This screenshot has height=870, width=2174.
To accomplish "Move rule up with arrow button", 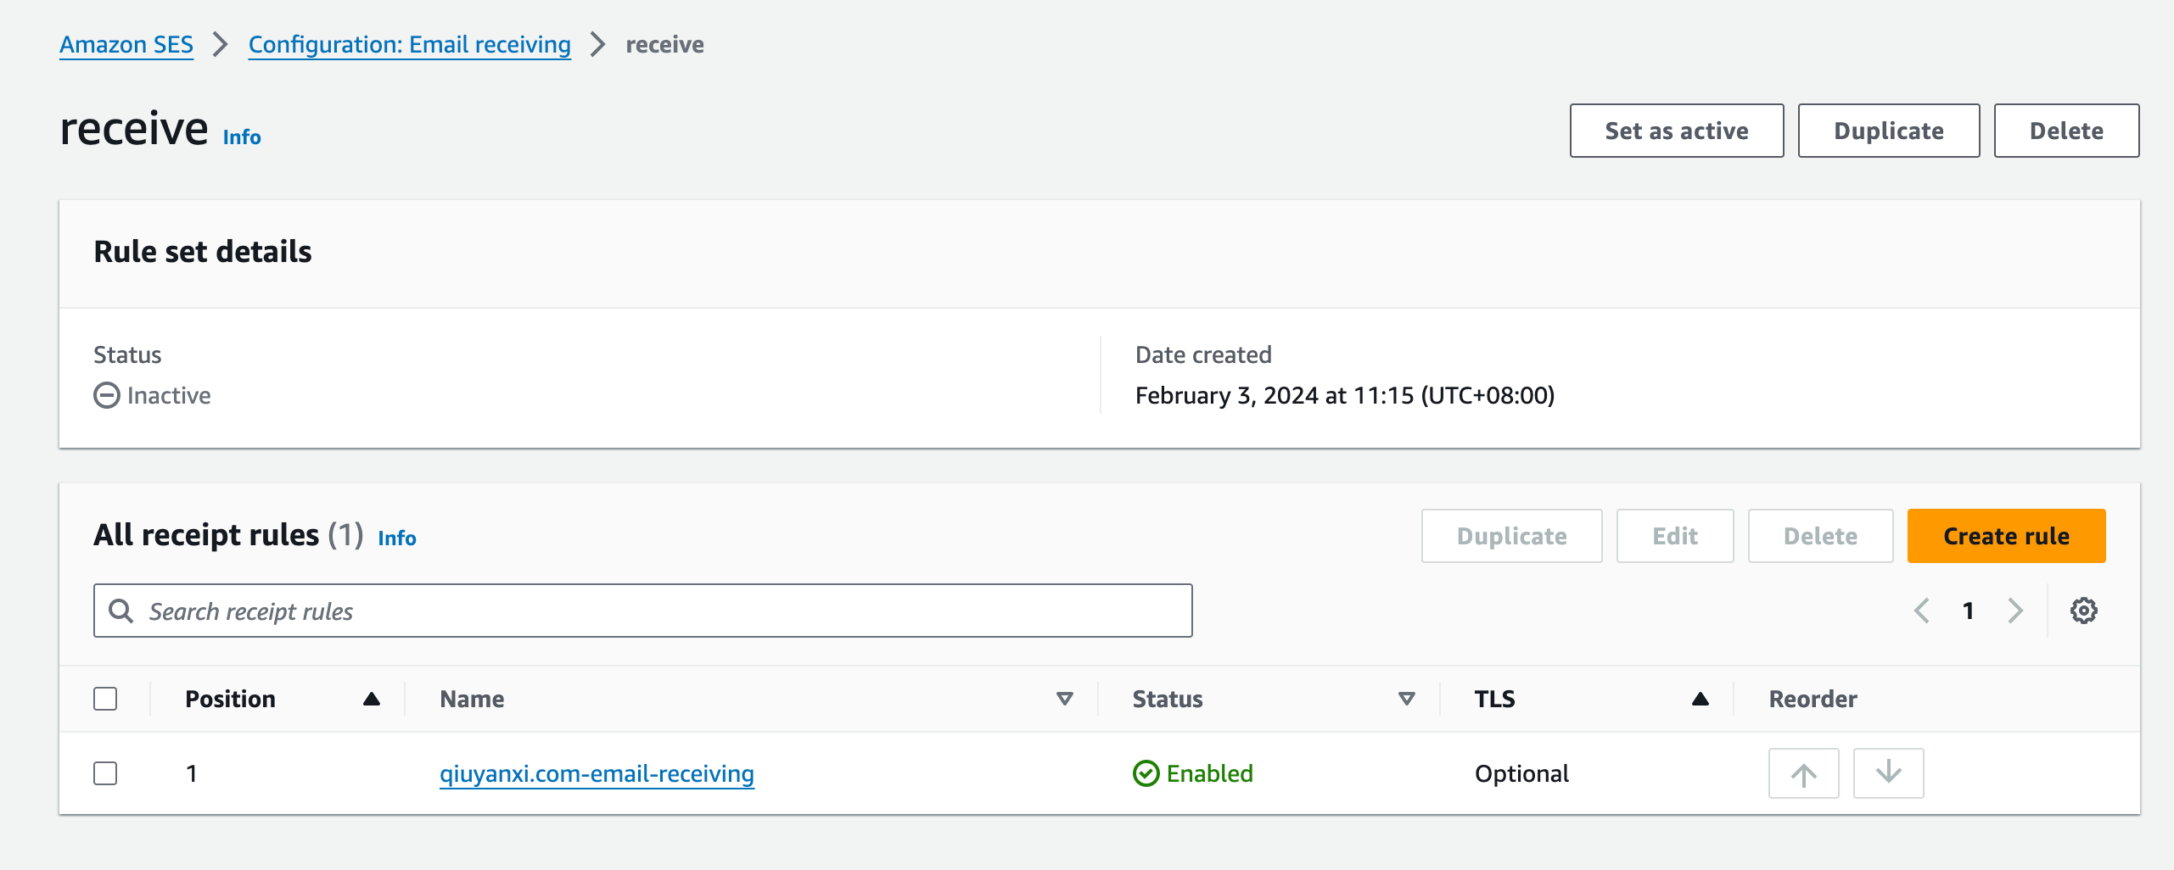I will 1803,773.
